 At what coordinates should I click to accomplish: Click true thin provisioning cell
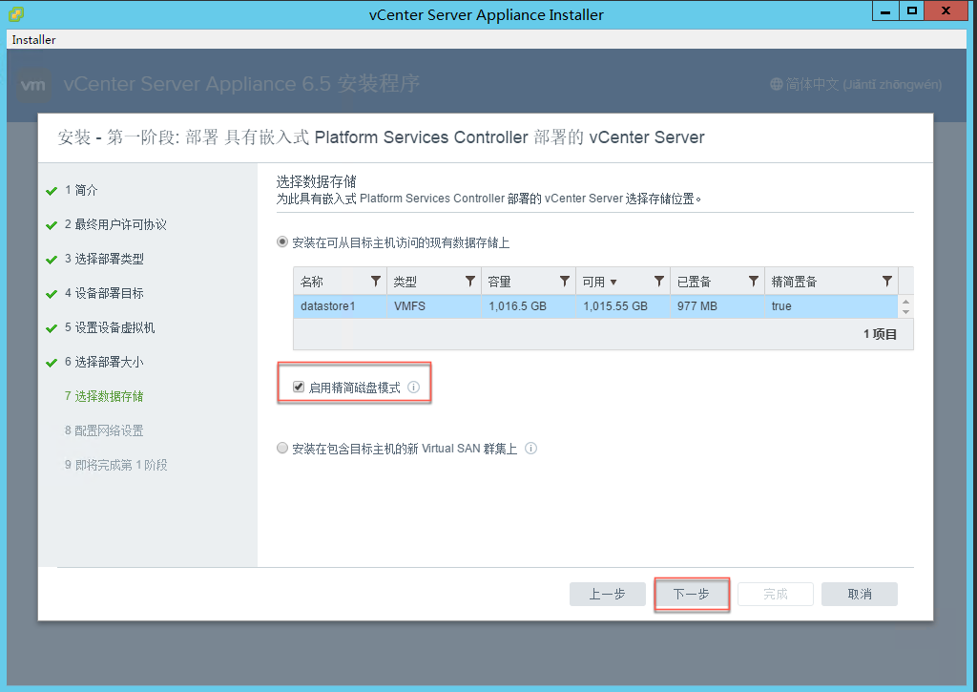831,306
